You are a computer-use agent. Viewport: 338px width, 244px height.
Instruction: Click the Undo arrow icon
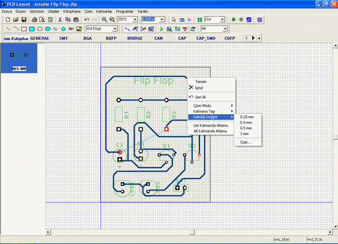pos(86,20)
